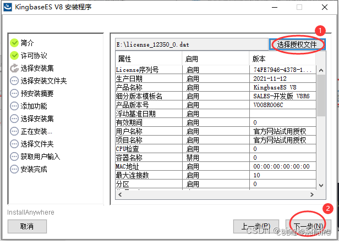Viewport: 339px width, 241px height.
Task: Click the step icon beside 安装完成
Action: pos(14,169)
